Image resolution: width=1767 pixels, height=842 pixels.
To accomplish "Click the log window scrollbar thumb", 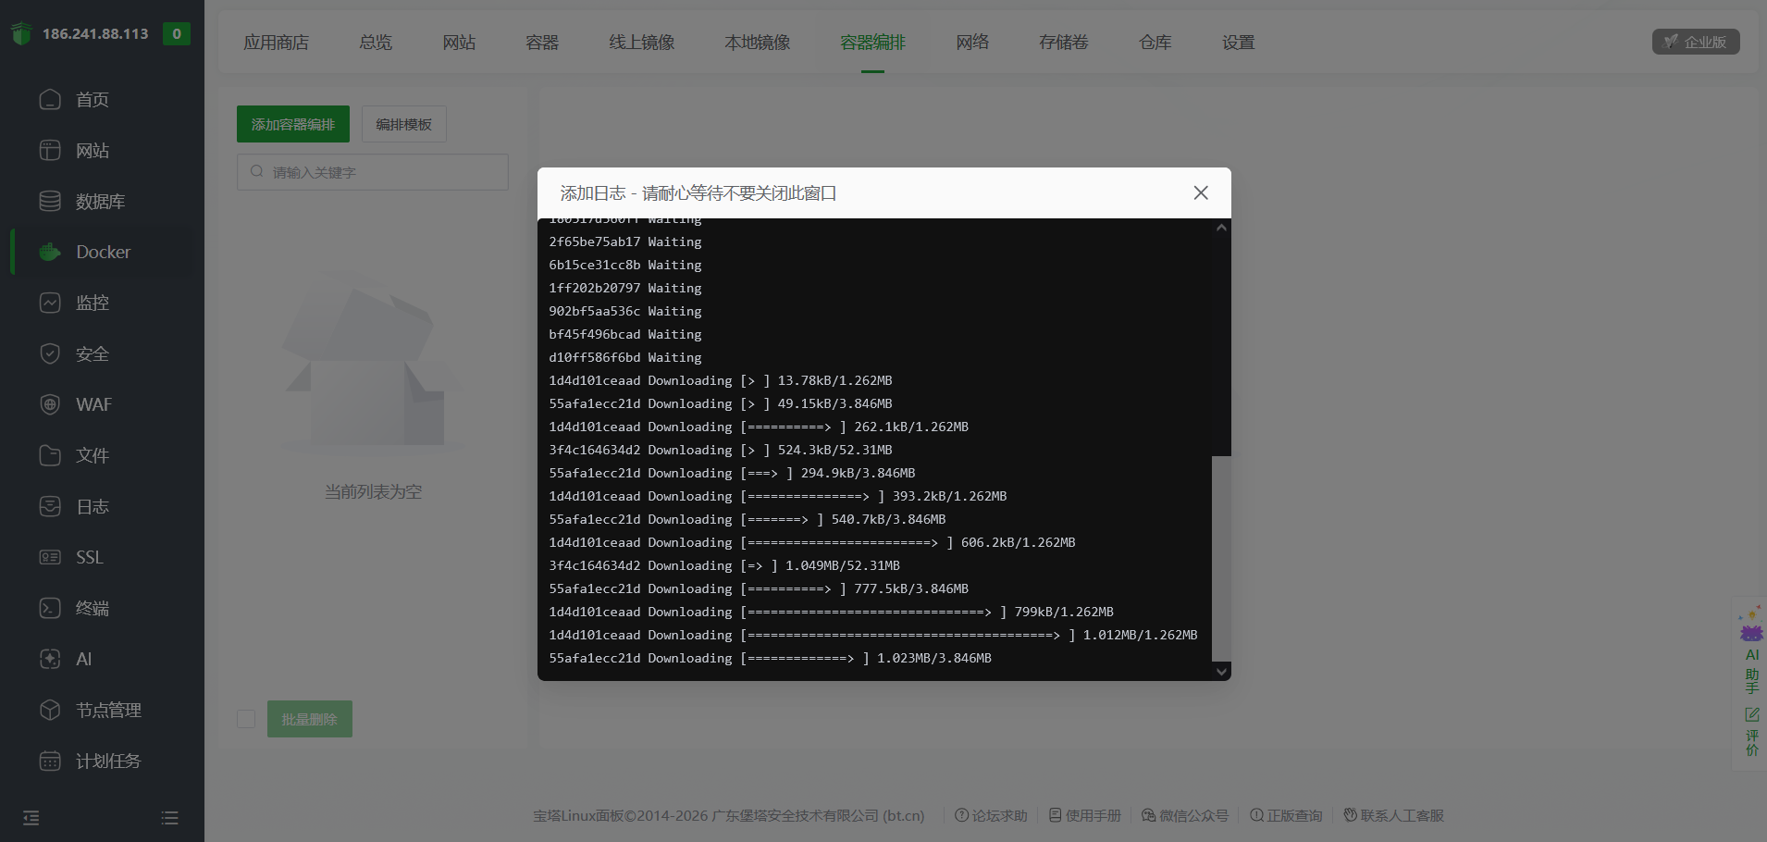I will coord(1221,559).
